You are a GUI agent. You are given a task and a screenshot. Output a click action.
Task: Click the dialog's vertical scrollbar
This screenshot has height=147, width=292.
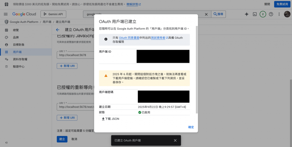point(197,70)
